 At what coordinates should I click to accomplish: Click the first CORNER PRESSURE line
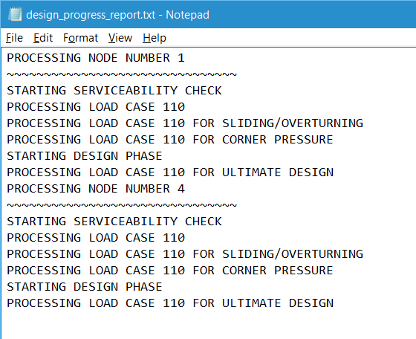[x=170, y=140]
